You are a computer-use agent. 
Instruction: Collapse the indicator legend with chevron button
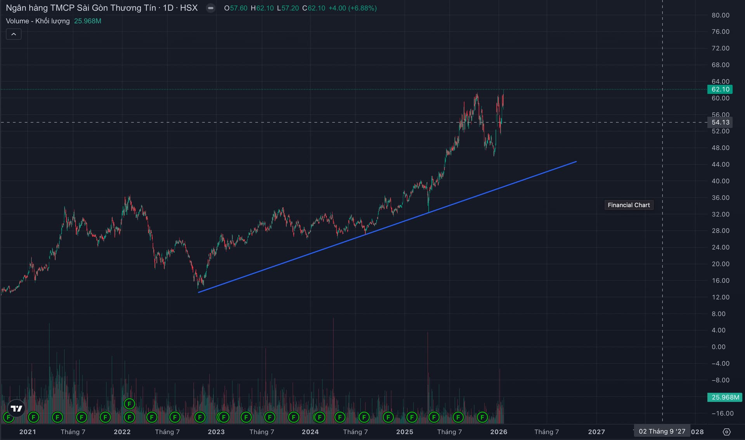[14, 34]
